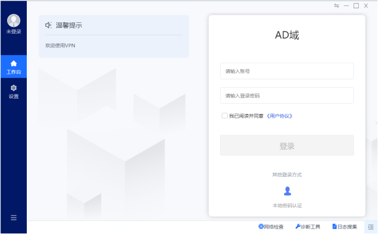Focus the 请输入账号 account input field
Image resolution: width=378 pixels, height=234 pixels.
pos(287,71)
